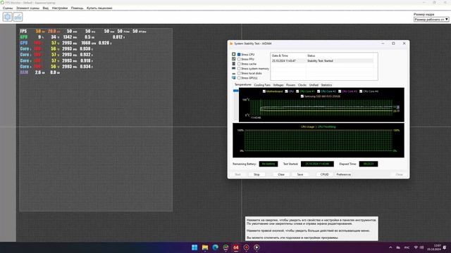Select the green GPU row in the overlay
Image resolution: width=451 pixels, height=253 pixels.
click(x=72, y=37)
